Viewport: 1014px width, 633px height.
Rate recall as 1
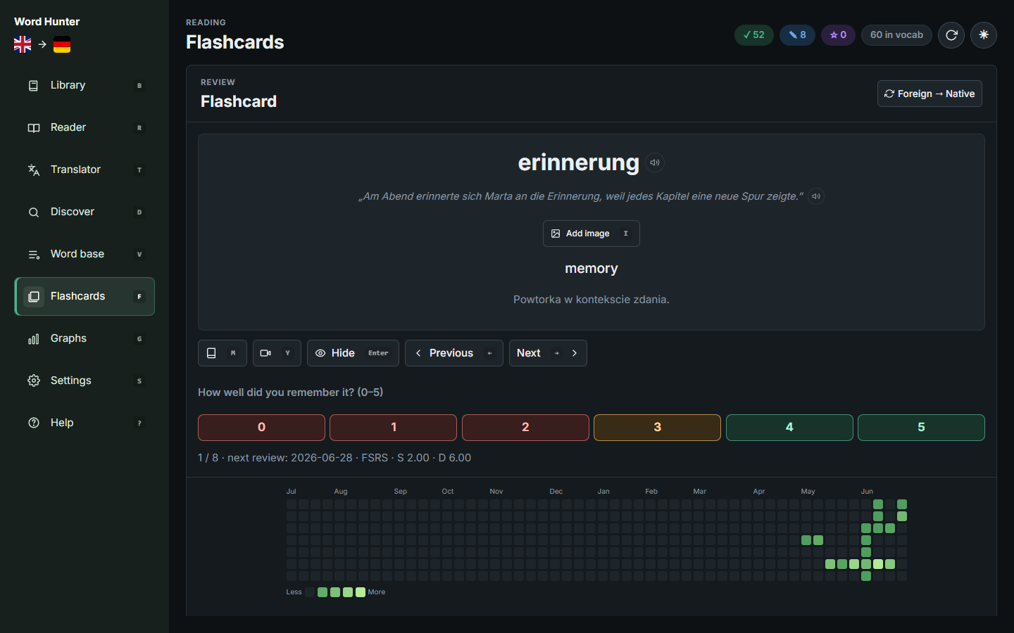click(393, 428)
